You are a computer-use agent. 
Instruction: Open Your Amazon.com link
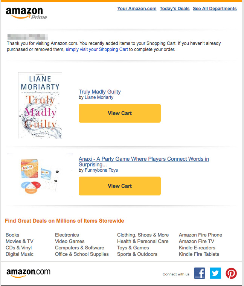click(137, 9)
